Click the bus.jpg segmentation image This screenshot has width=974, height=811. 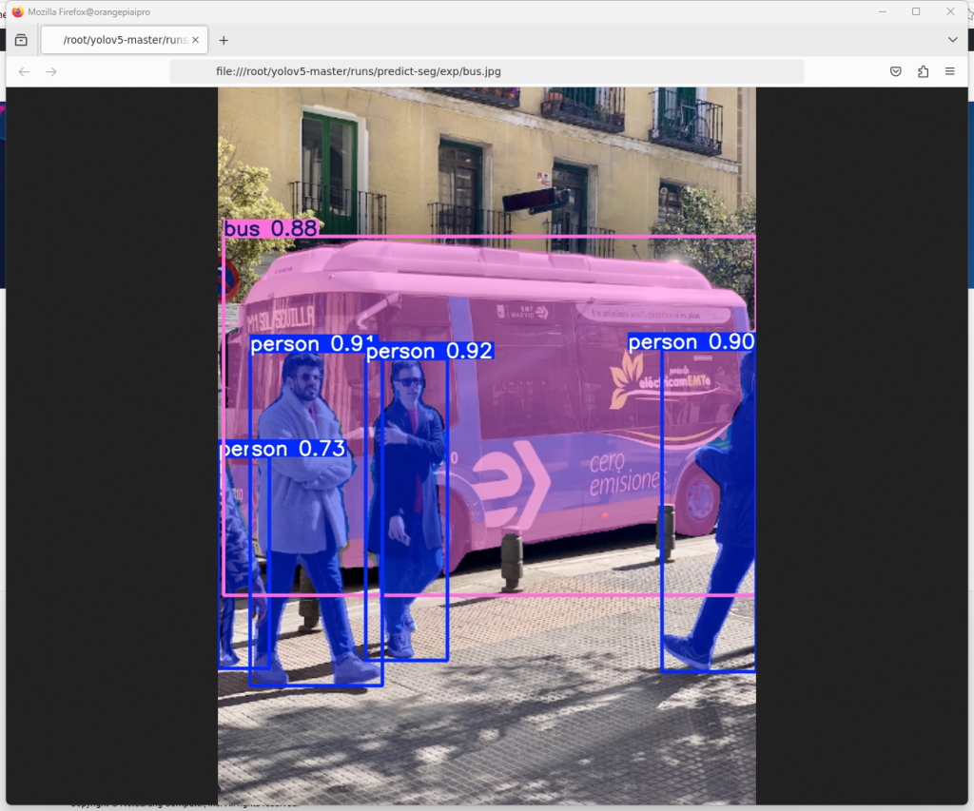tap(486, 446)
